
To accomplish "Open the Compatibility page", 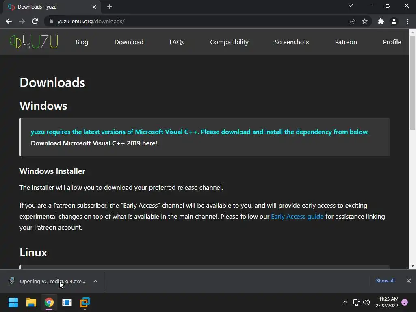I will click(229, 42).
